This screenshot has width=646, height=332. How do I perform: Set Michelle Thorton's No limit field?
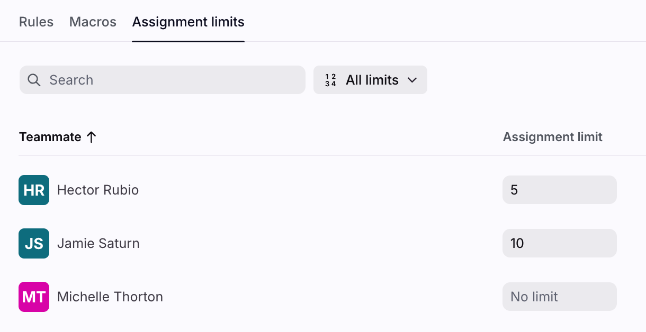[x=559, y=297]
